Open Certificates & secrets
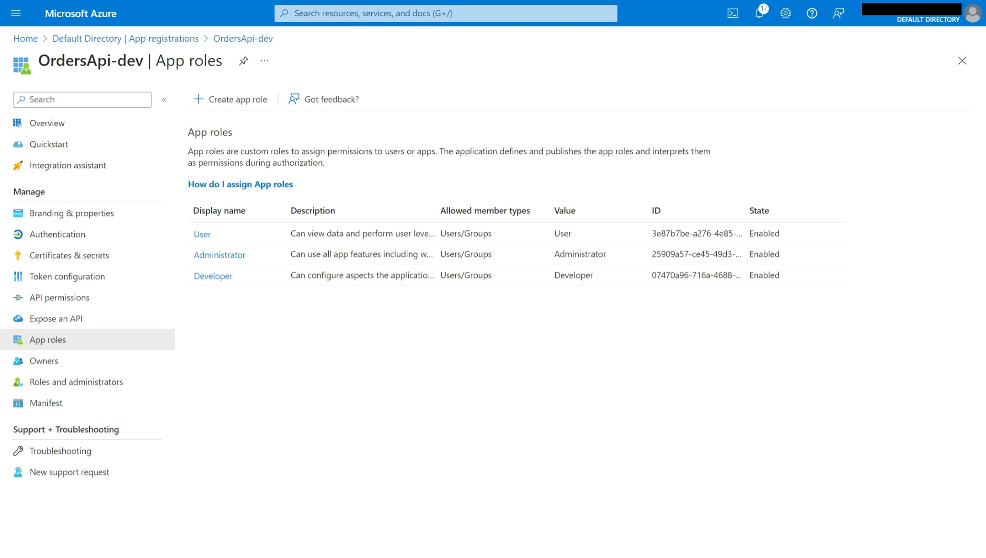Viewport: 986px width, 558px height. click(69, 255)
